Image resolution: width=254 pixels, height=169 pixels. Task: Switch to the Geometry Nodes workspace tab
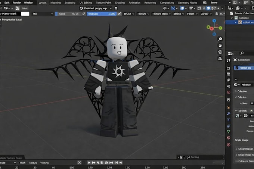tap(187, 3)
